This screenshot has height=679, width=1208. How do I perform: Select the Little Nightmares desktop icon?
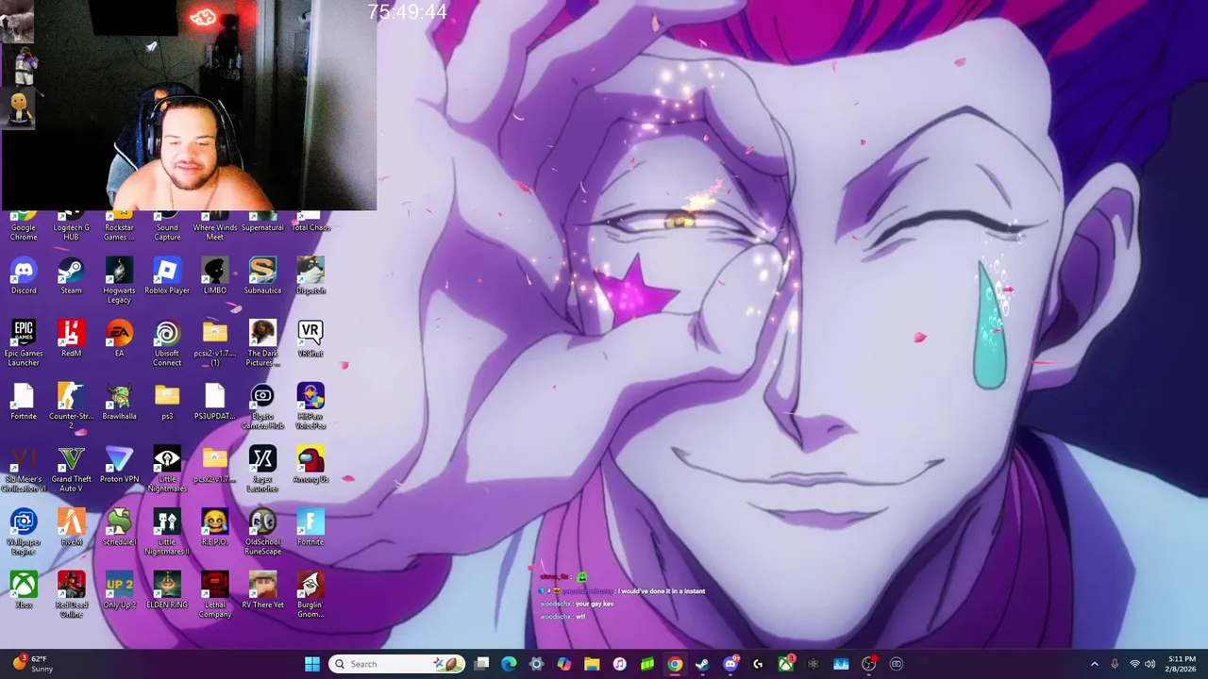pyautogui.click(x=167, y=470)
